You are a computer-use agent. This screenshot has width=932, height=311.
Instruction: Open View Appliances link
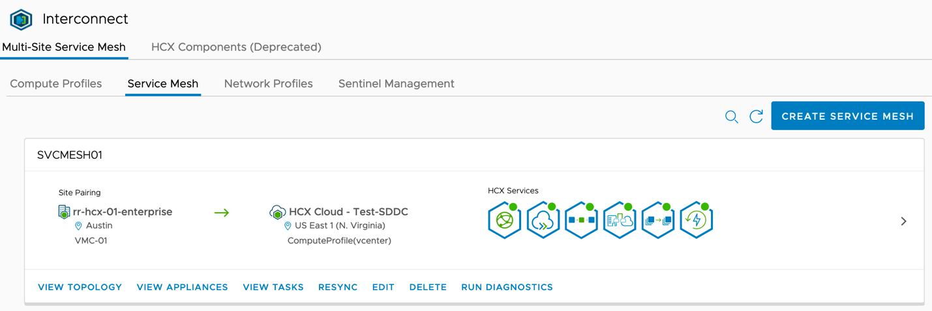tap(182, 287)
